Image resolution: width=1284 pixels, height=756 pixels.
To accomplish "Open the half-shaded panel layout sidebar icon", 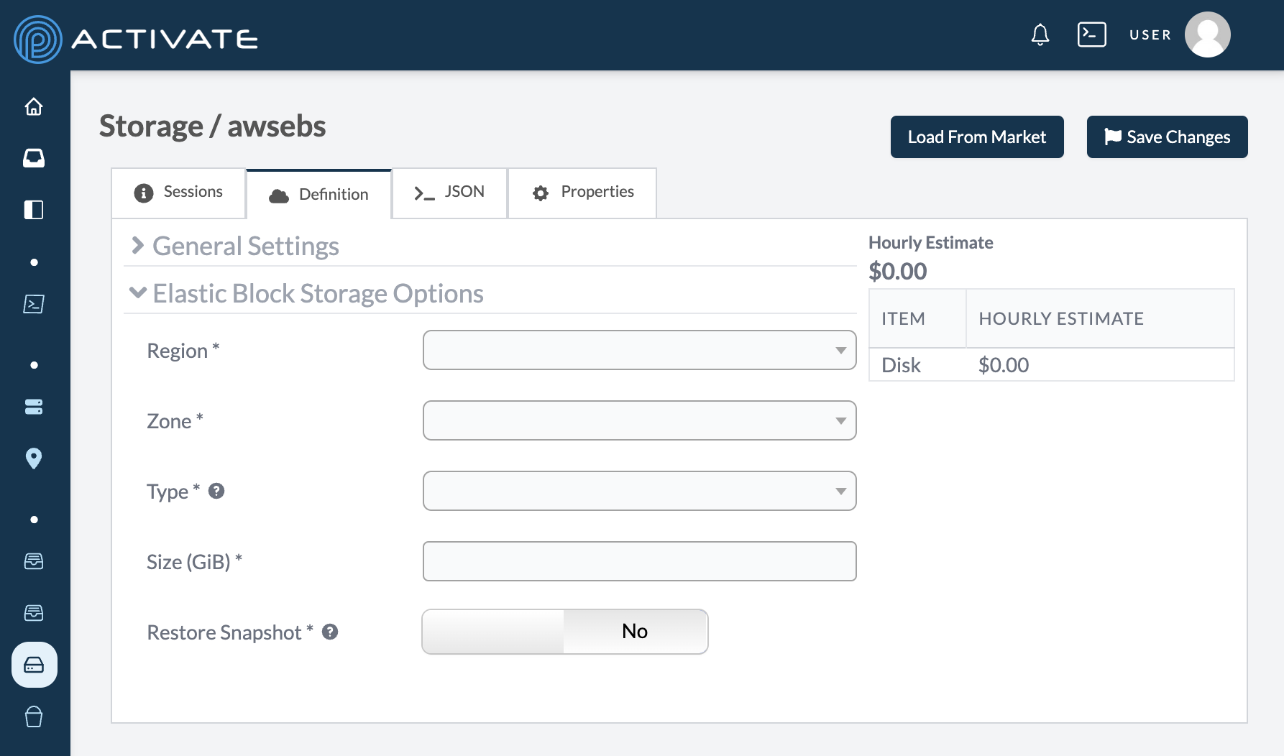I will (34, 210).
